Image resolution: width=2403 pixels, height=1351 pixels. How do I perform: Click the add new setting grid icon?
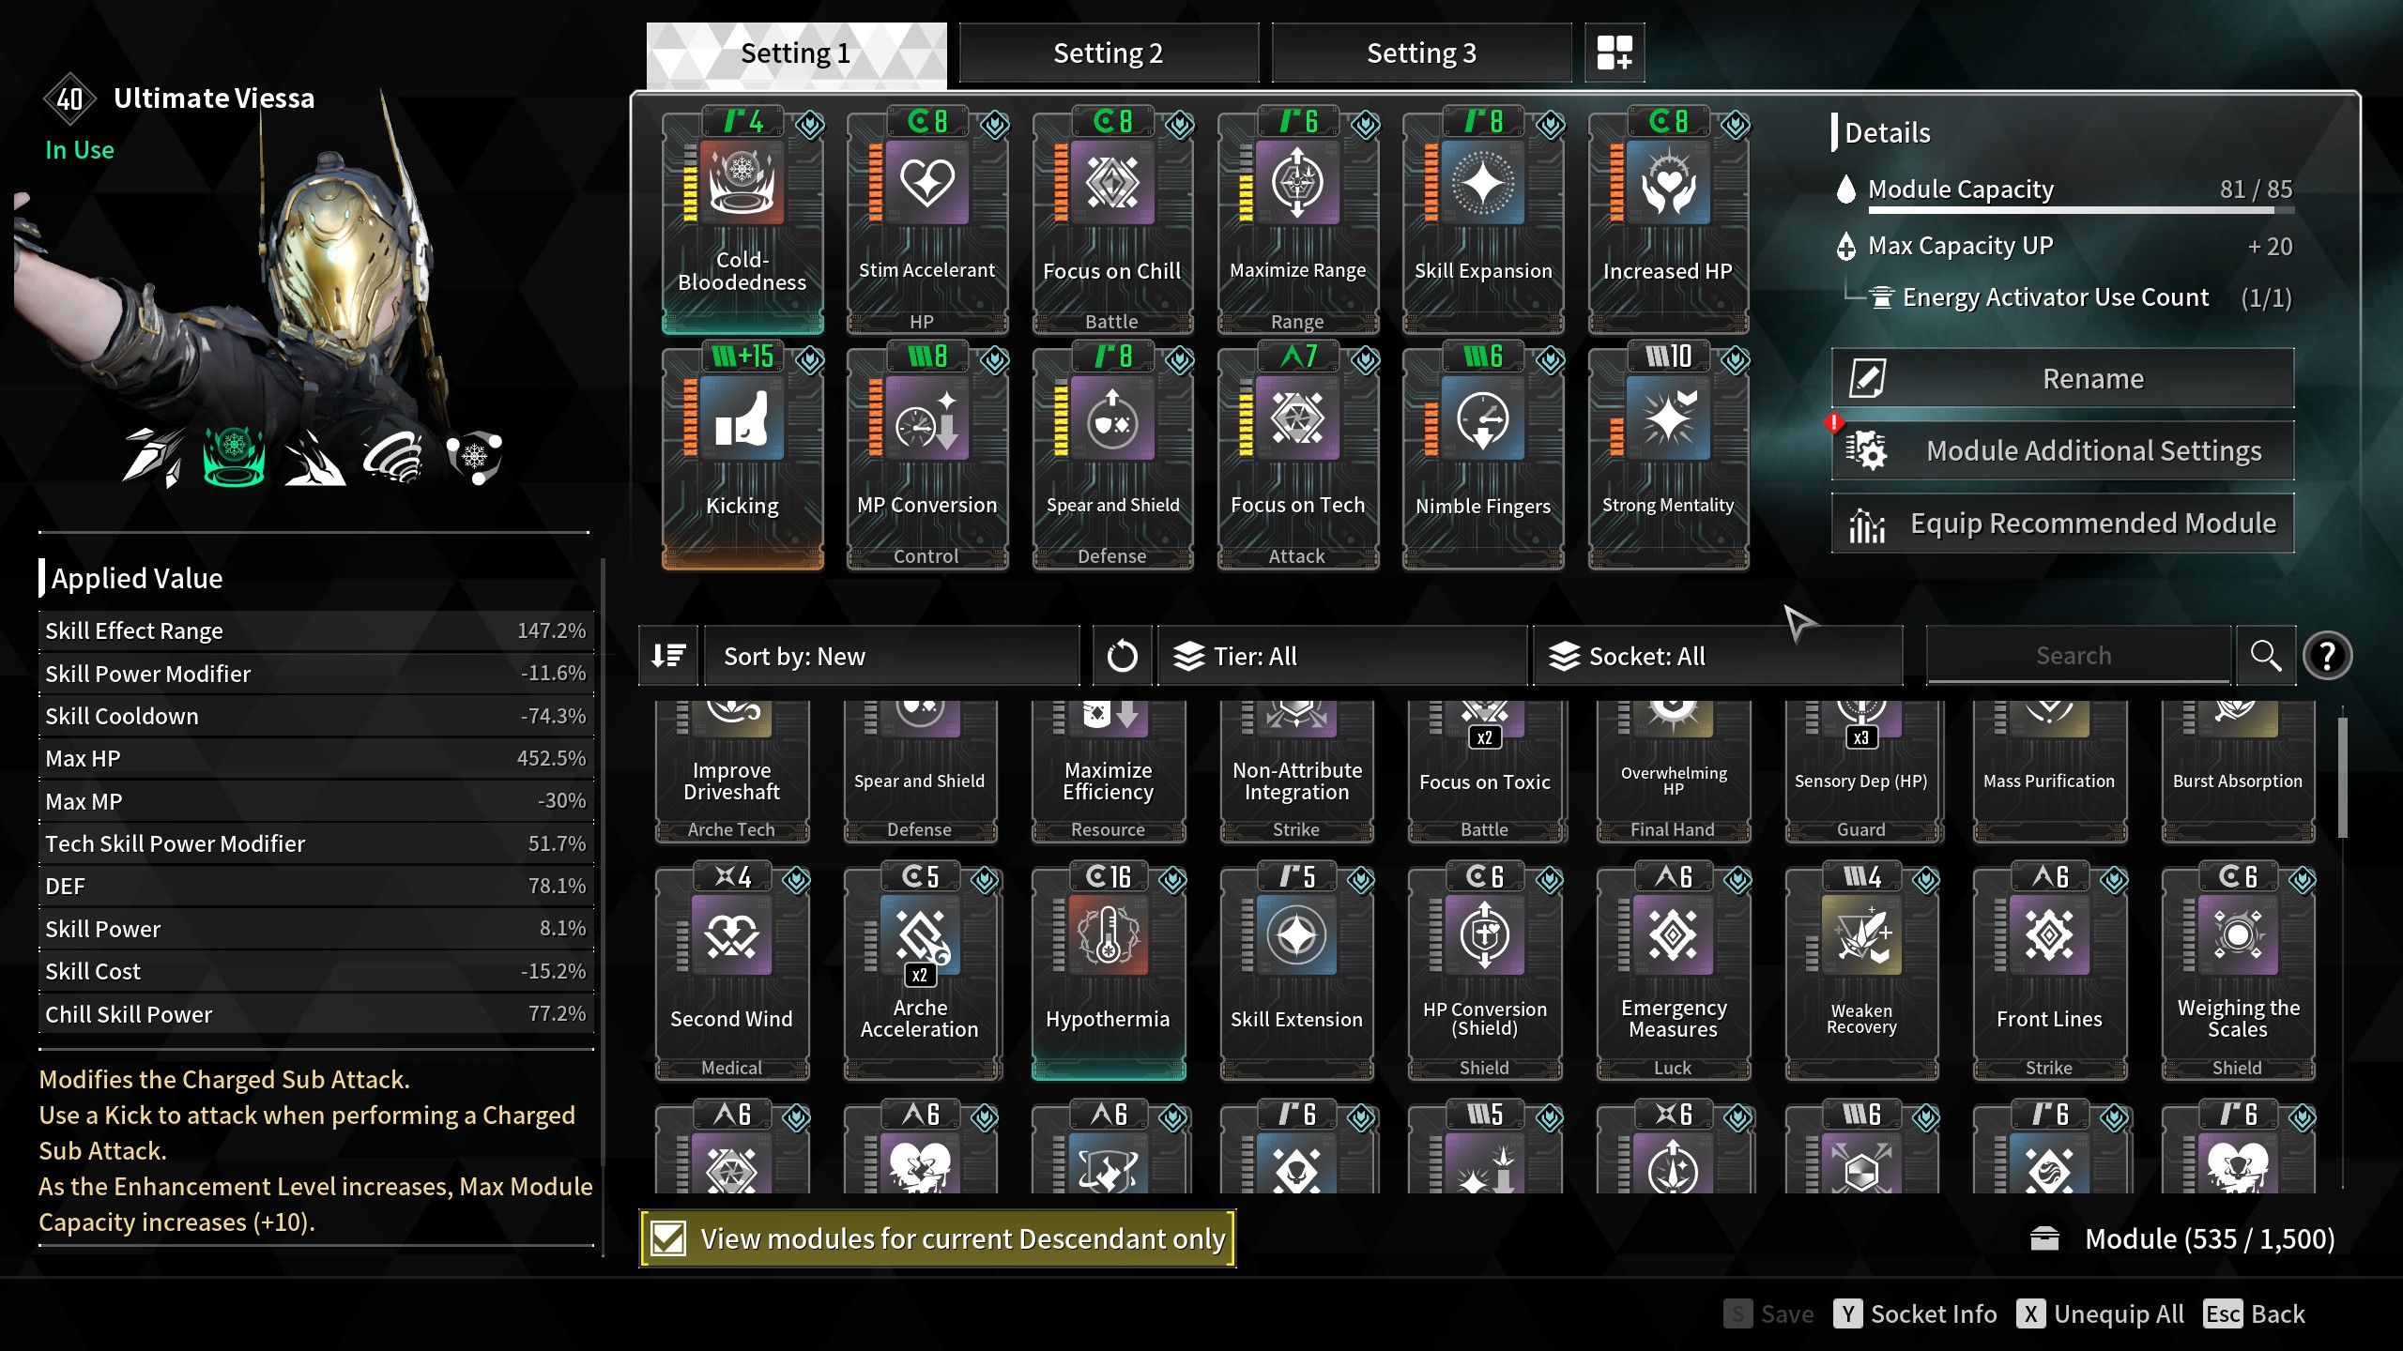click(x=1615, y=53)
